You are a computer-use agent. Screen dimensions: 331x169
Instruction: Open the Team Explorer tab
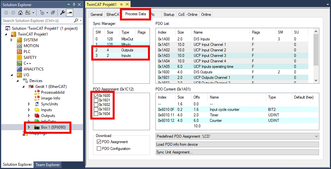point(48,165)
